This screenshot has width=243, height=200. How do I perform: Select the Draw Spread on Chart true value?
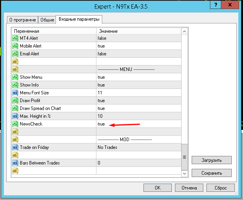tap(101, 108)
